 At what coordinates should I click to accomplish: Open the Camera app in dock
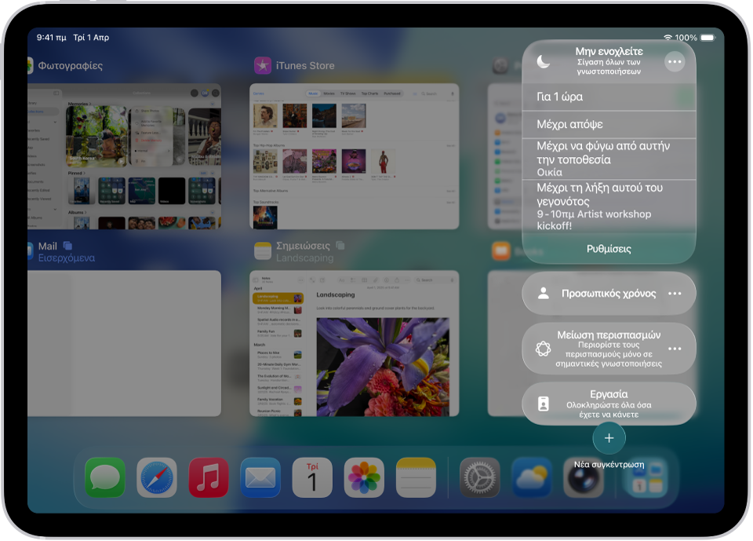584,477
